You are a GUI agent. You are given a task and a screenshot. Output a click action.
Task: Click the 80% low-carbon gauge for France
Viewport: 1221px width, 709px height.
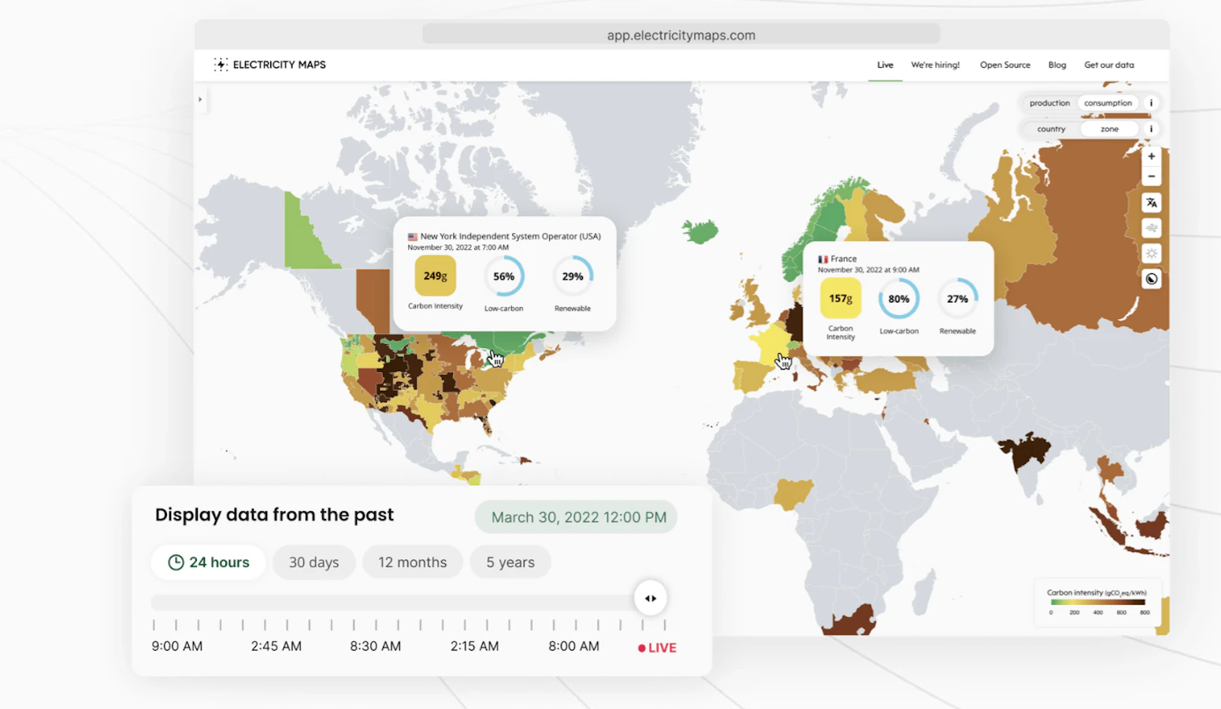tap(899, 299)
